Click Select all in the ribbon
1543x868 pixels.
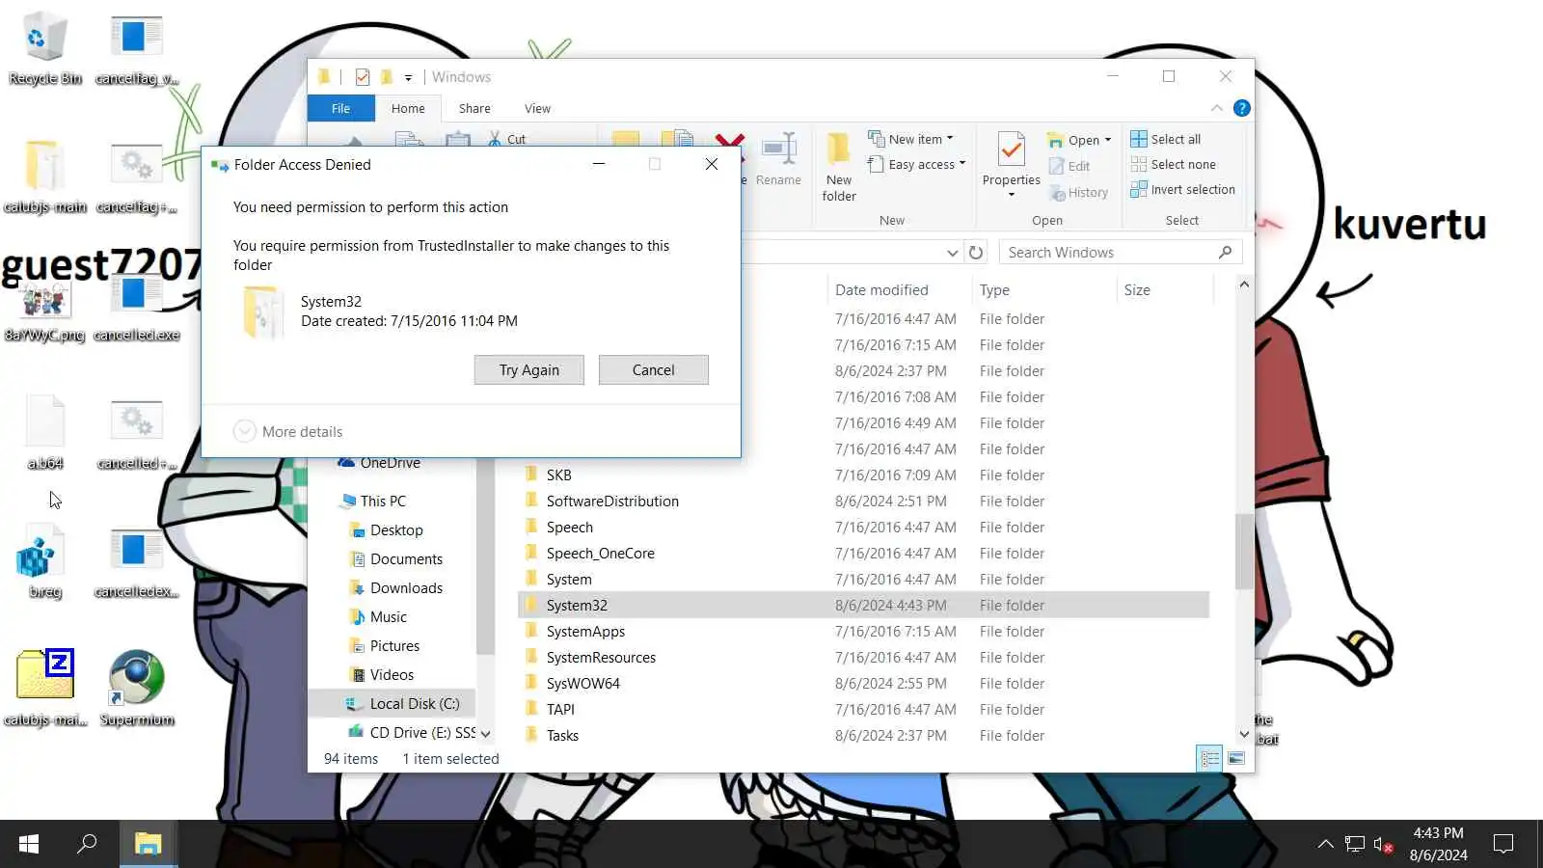click(x=1166, y=139)
